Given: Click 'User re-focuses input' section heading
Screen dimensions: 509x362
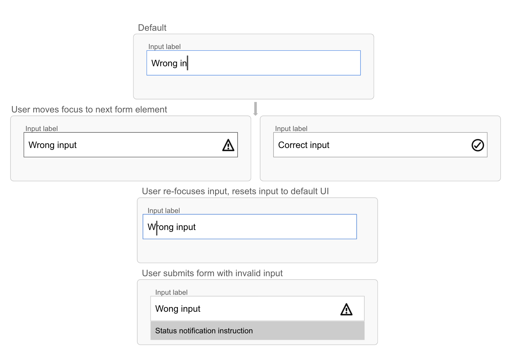Looking at the screenshot, I should (235, 191).
